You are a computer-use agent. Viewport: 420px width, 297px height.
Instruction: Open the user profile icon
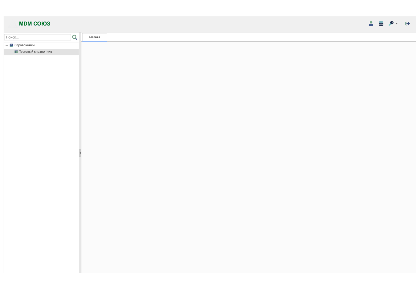click(x=371, y=23)
